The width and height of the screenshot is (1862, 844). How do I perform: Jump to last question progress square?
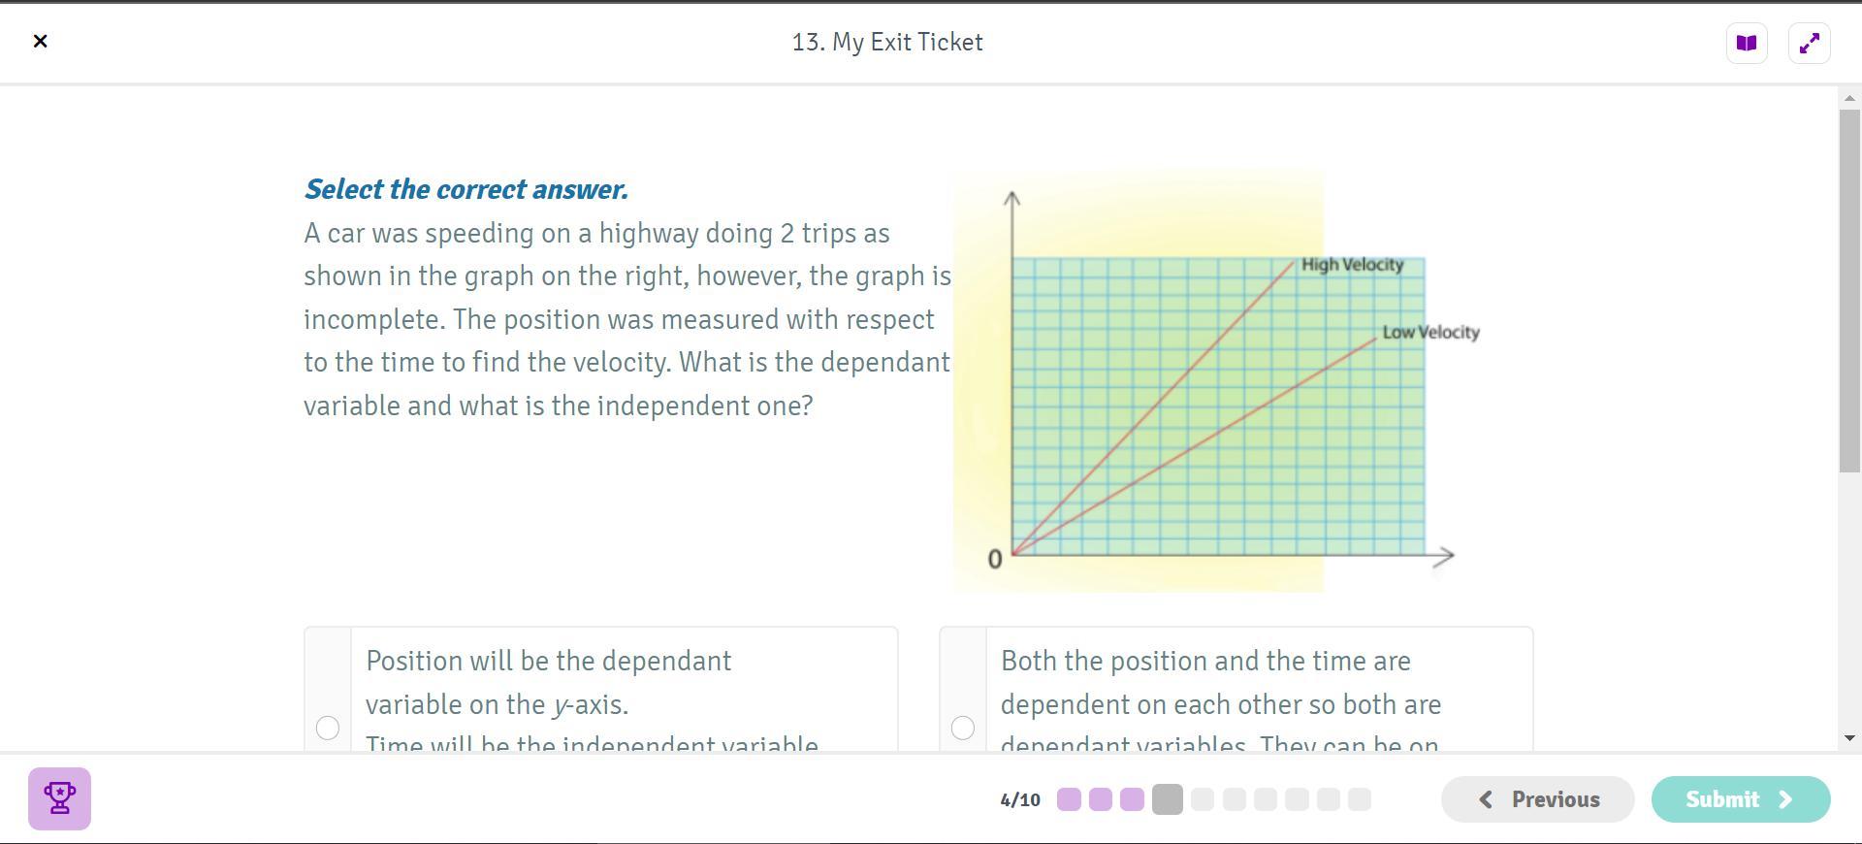(x=1360, y=799)
